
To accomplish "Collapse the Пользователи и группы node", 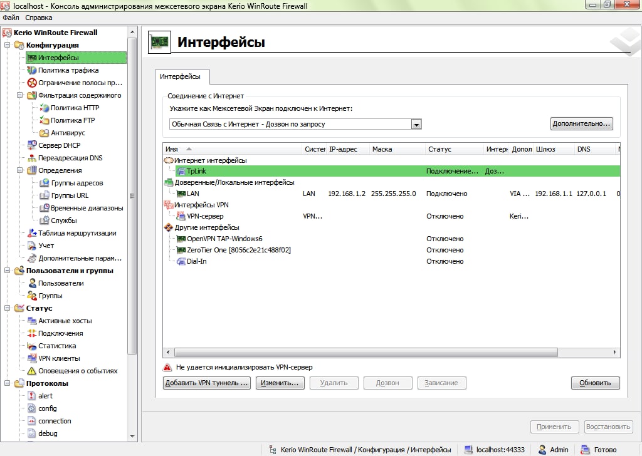I will tap(7, 271).
